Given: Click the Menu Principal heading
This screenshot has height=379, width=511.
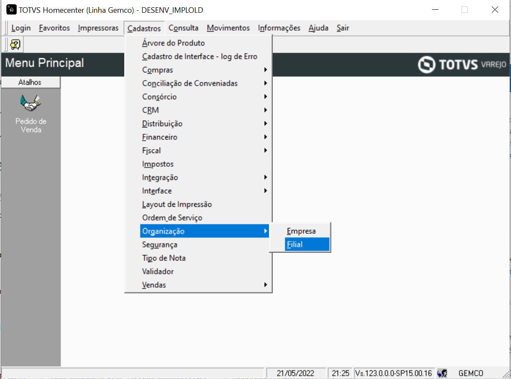Looking at the screenshot, I should click(x=45, y=63).
